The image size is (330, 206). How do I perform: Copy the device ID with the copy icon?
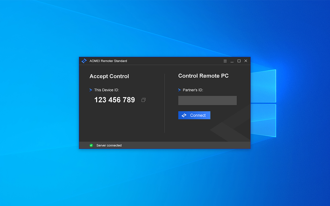coord(144,100)
